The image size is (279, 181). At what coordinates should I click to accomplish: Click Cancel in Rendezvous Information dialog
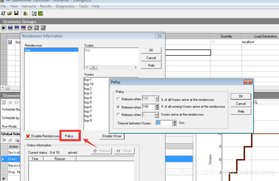point(151,58)
